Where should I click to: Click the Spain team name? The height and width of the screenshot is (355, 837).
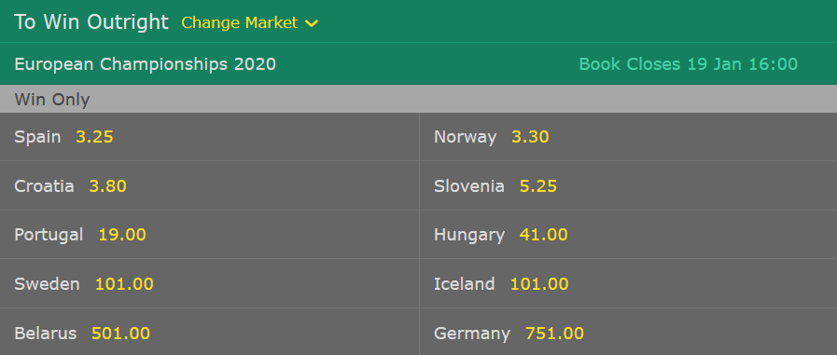37,137
